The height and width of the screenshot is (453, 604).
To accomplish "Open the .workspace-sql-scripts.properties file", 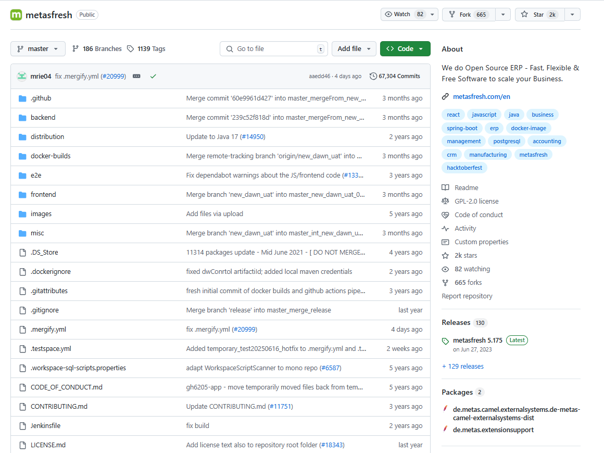I will point(78,368).
